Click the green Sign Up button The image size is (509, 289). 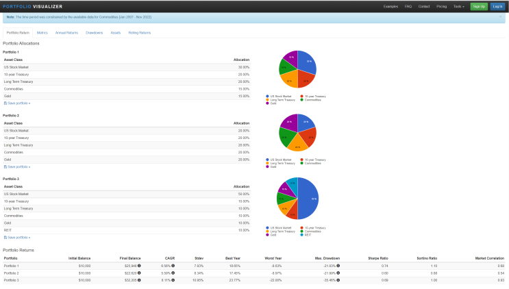[x=479, y=6]
